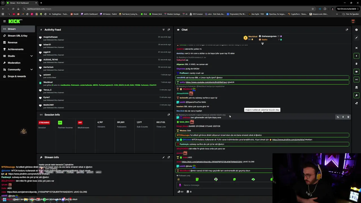
Task: Open the hamburger menu beside Kick logo
Action: point(5,21)
